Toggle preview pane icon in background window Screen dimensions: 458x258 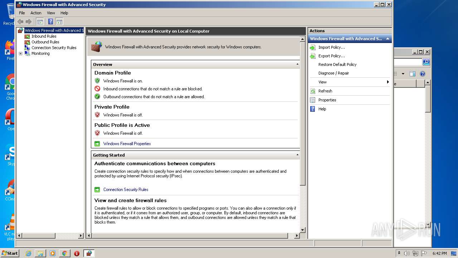coord(412,74)
